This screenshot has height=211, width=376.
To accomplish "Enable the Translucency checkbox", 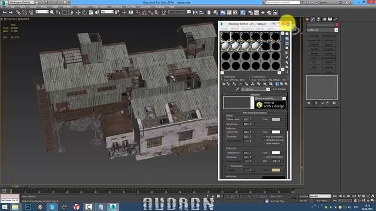I will (229, 166).
